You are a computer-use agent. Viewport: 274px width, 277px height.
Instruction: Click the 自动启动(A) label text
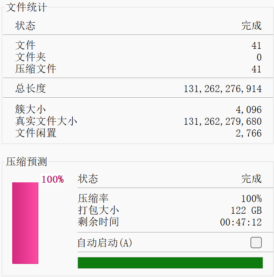[x=105, y=243]
